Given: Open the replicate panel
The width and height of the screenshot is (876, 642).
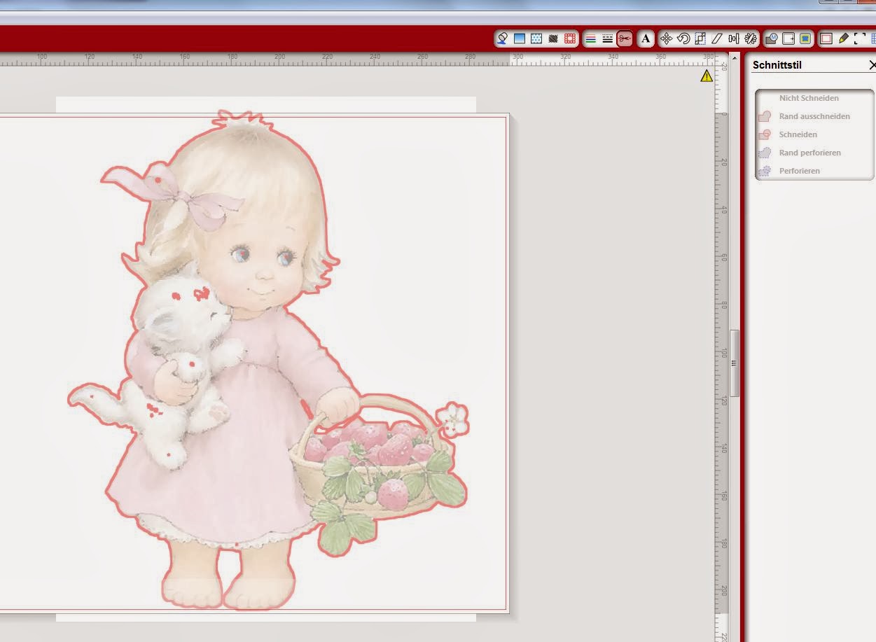Looking at the screenshot, I should 750,39.
